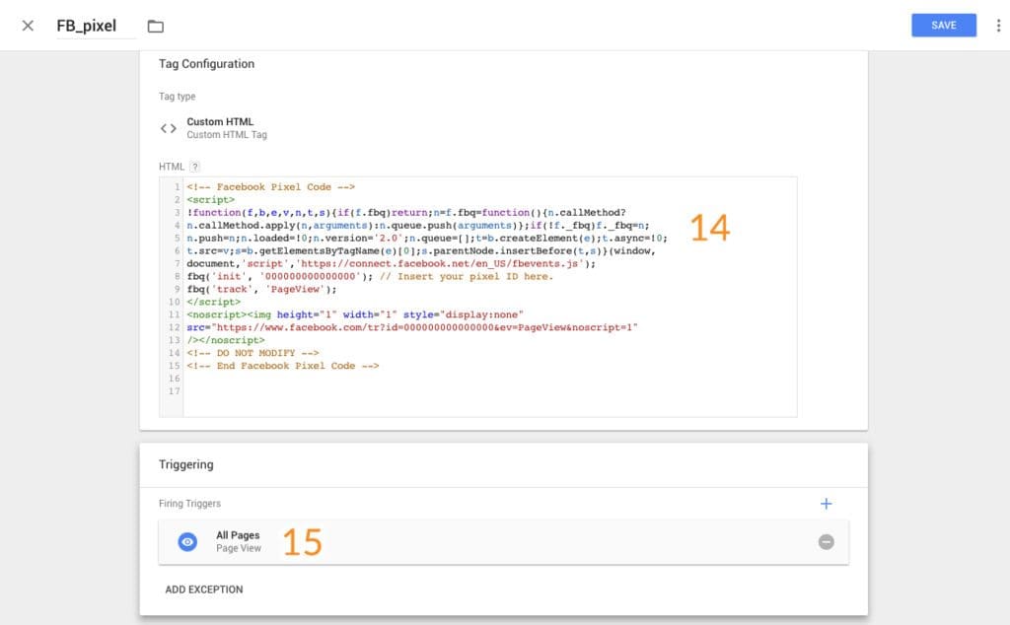Click the ADD EXCEPTION link
This screenshot has width=1010, height=625.
[203, 590]
